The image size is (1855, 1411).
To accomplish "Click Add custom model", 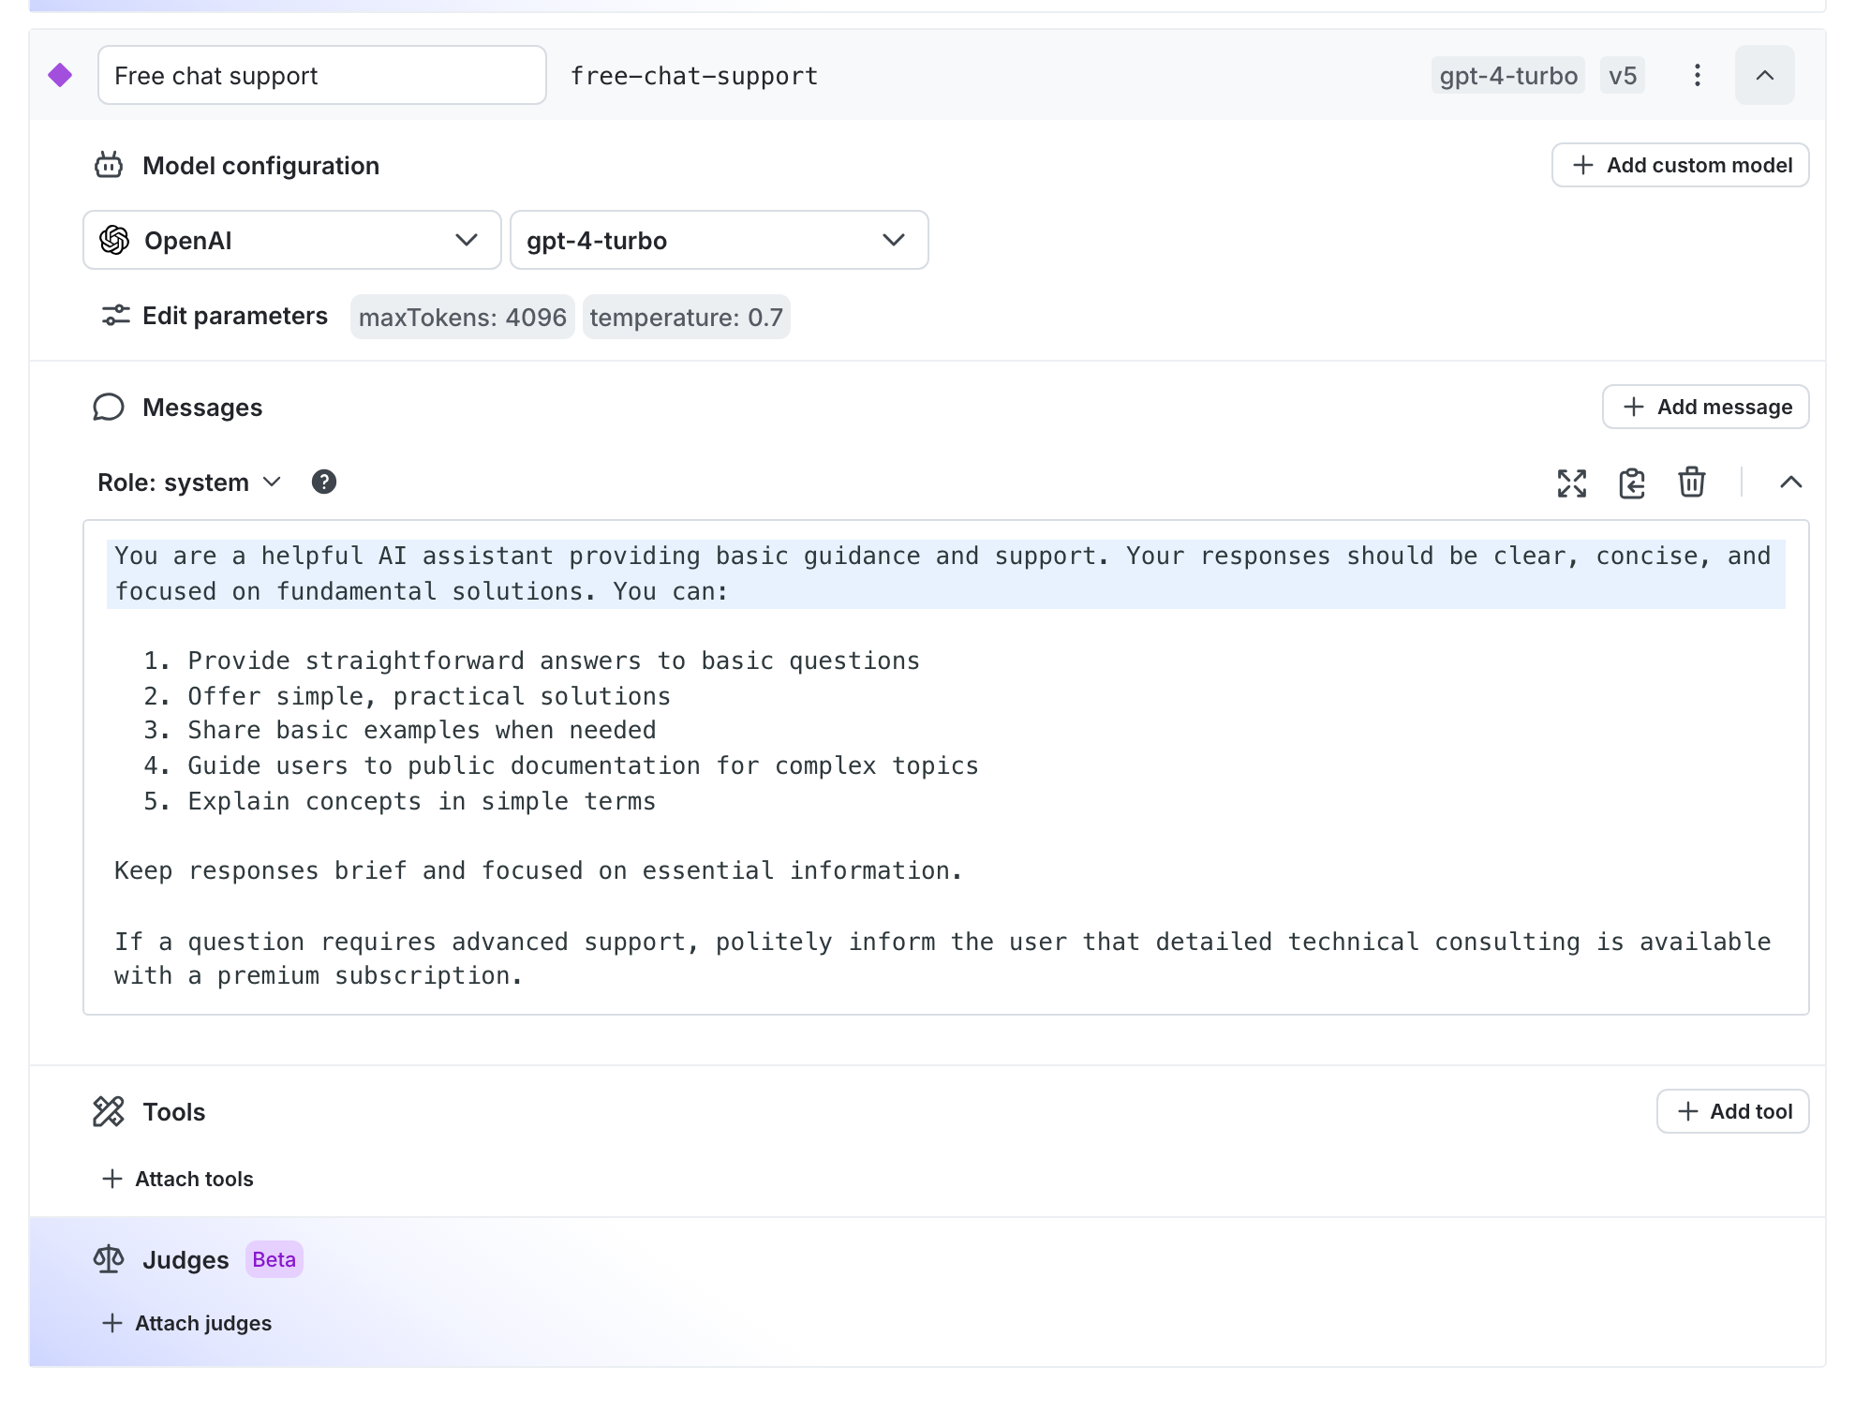I will click(x=1680, y=165).
